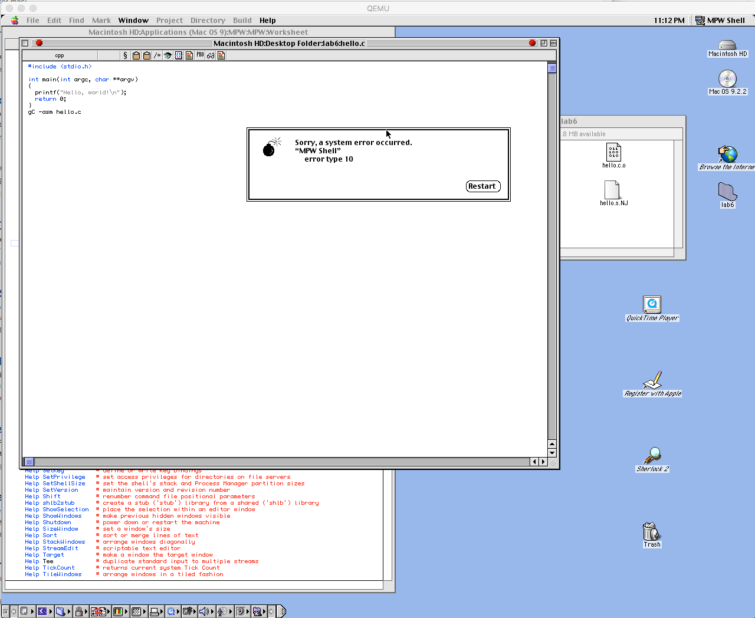
Task: Collapse the Control Strip using its end tab
Action: [281, 612]
